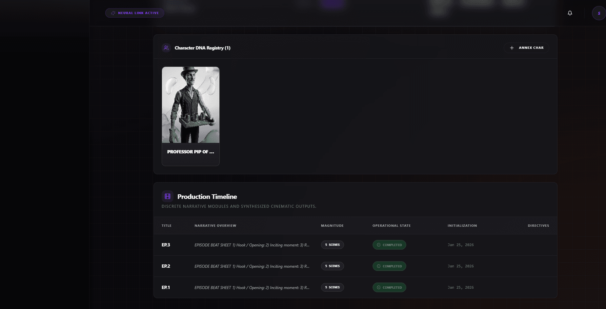Click the EP.3 narrative overview beat sheet text
This screenshot has width=606, height=309.
tap(252, 245)
